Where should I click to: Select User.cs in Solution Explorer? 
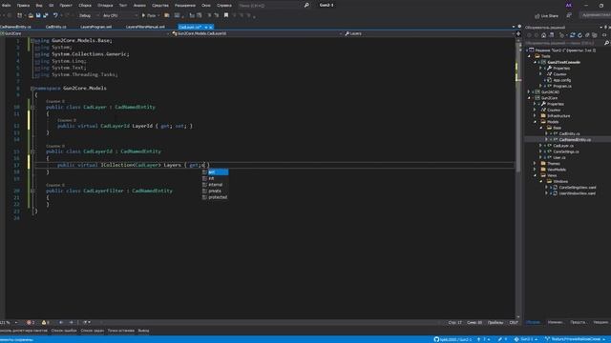(559, 157)
